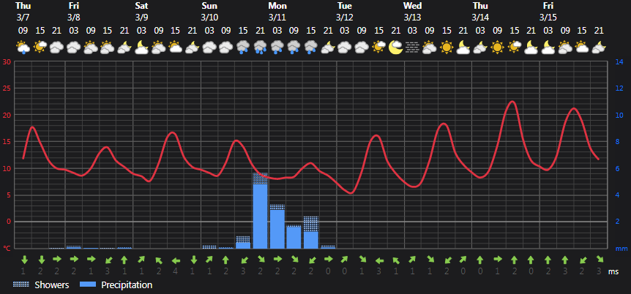Select the Fri 3/8 15:00 wind arrow above 3

pyautogui.click(x=108, y=260)
